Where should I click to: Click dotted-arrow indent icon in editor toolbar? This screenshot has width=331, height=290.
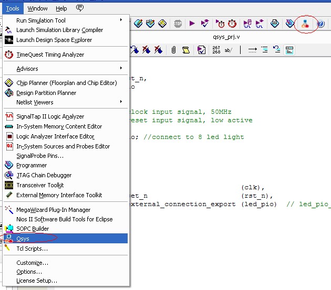pyautogui.click(x=253, y=50)
